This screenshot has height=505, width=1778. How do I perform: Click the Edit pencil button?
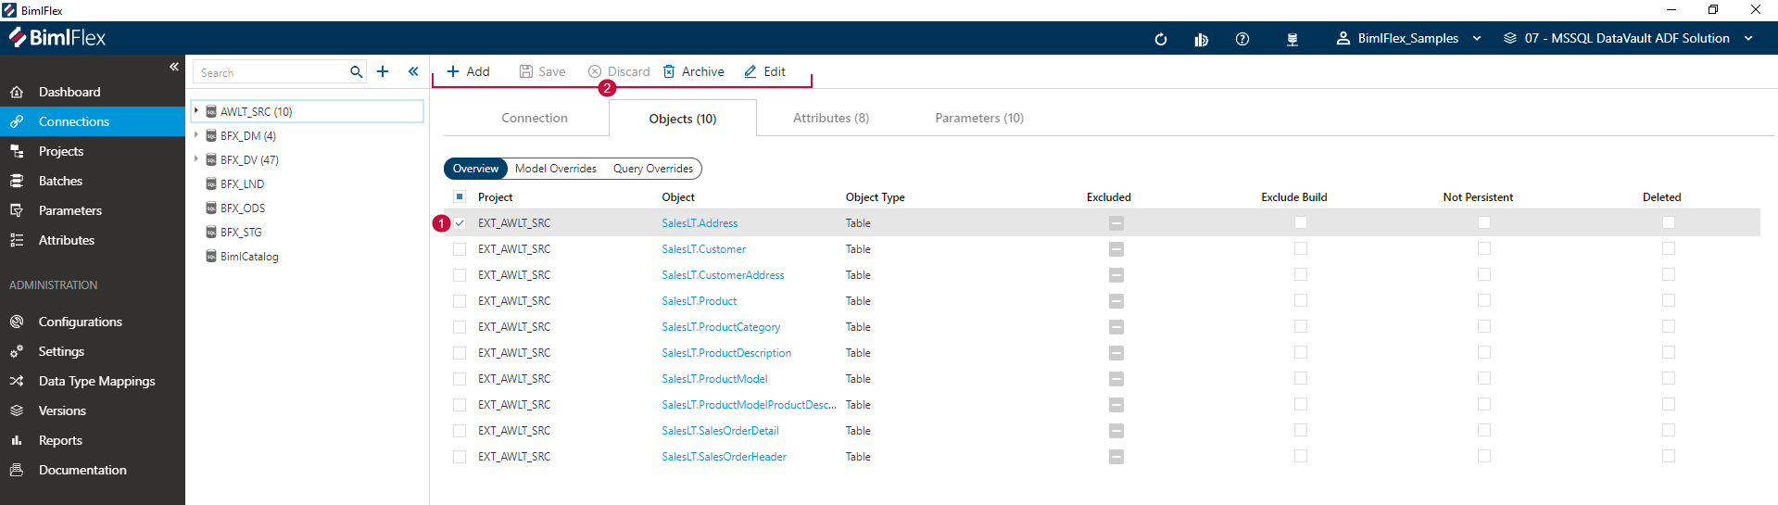765,71
